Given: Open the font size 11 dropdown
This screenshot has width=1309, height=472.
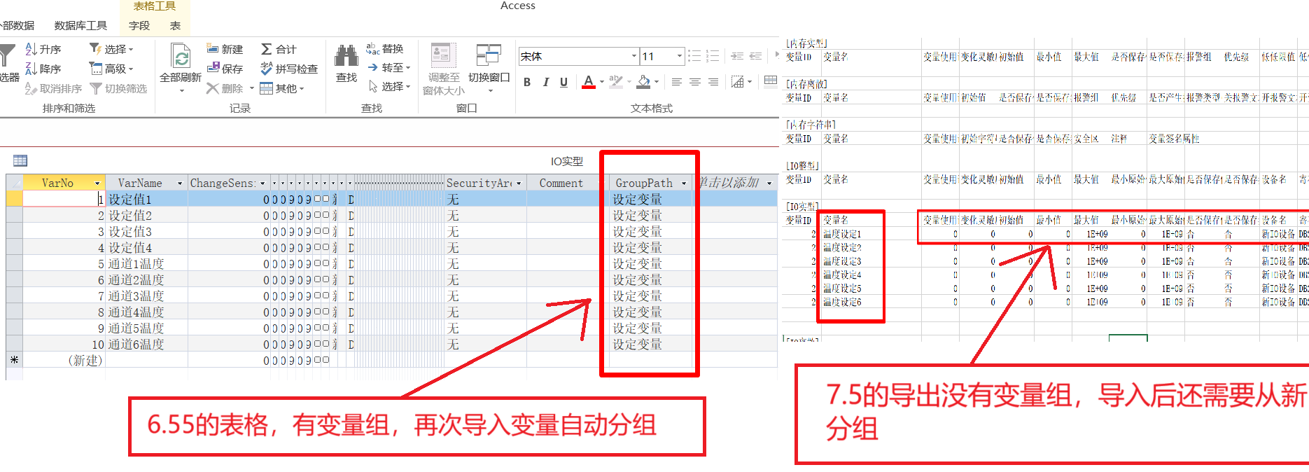Looking at the screenshot, I should 679,56.
